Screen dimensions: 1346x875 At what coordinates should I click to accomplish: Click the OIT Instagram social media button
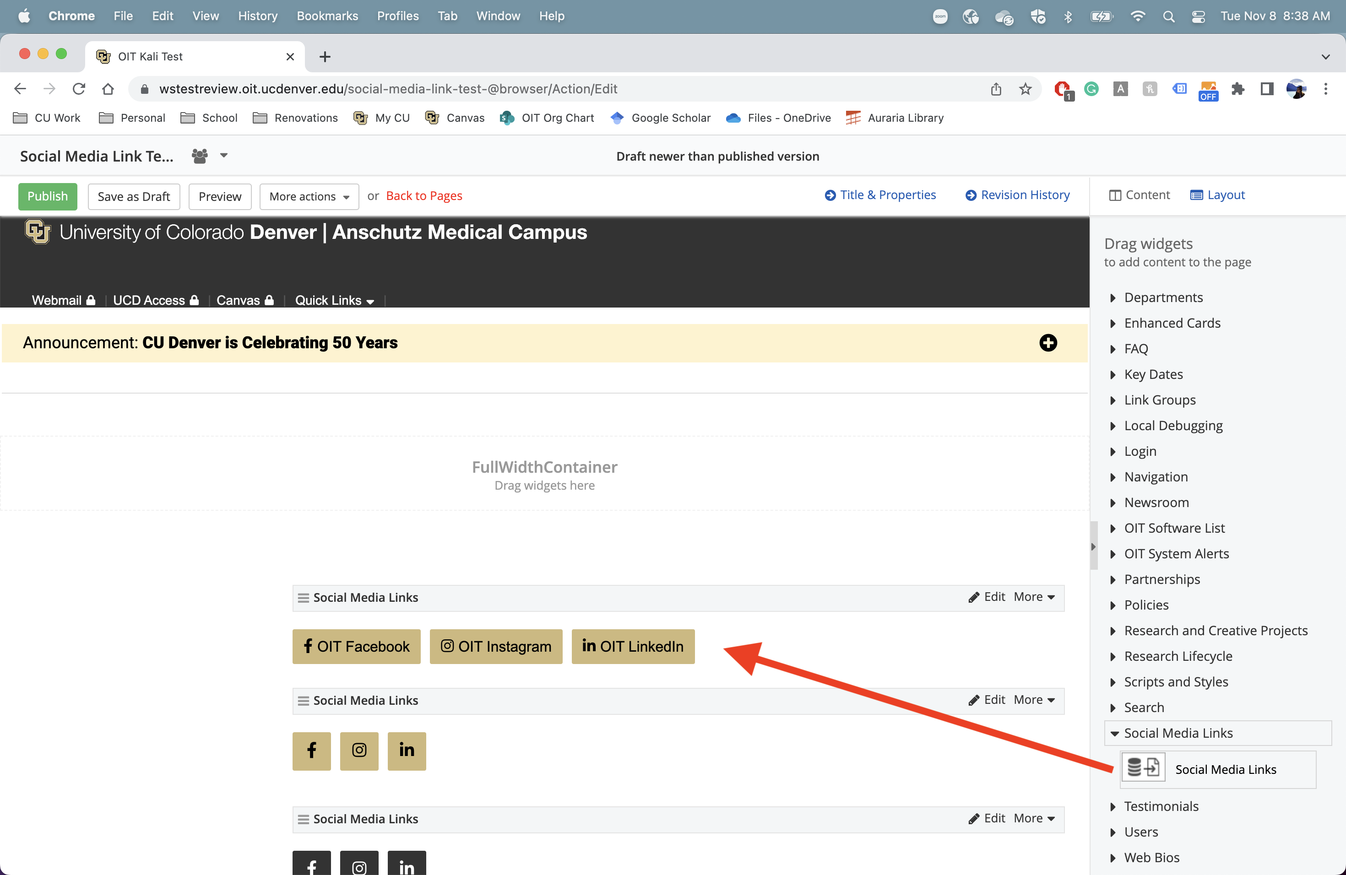(x=495, y=647)
